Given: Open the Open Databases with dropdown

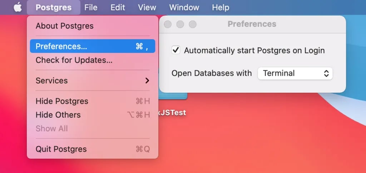Looking at the screenshot, I should 295,73.
